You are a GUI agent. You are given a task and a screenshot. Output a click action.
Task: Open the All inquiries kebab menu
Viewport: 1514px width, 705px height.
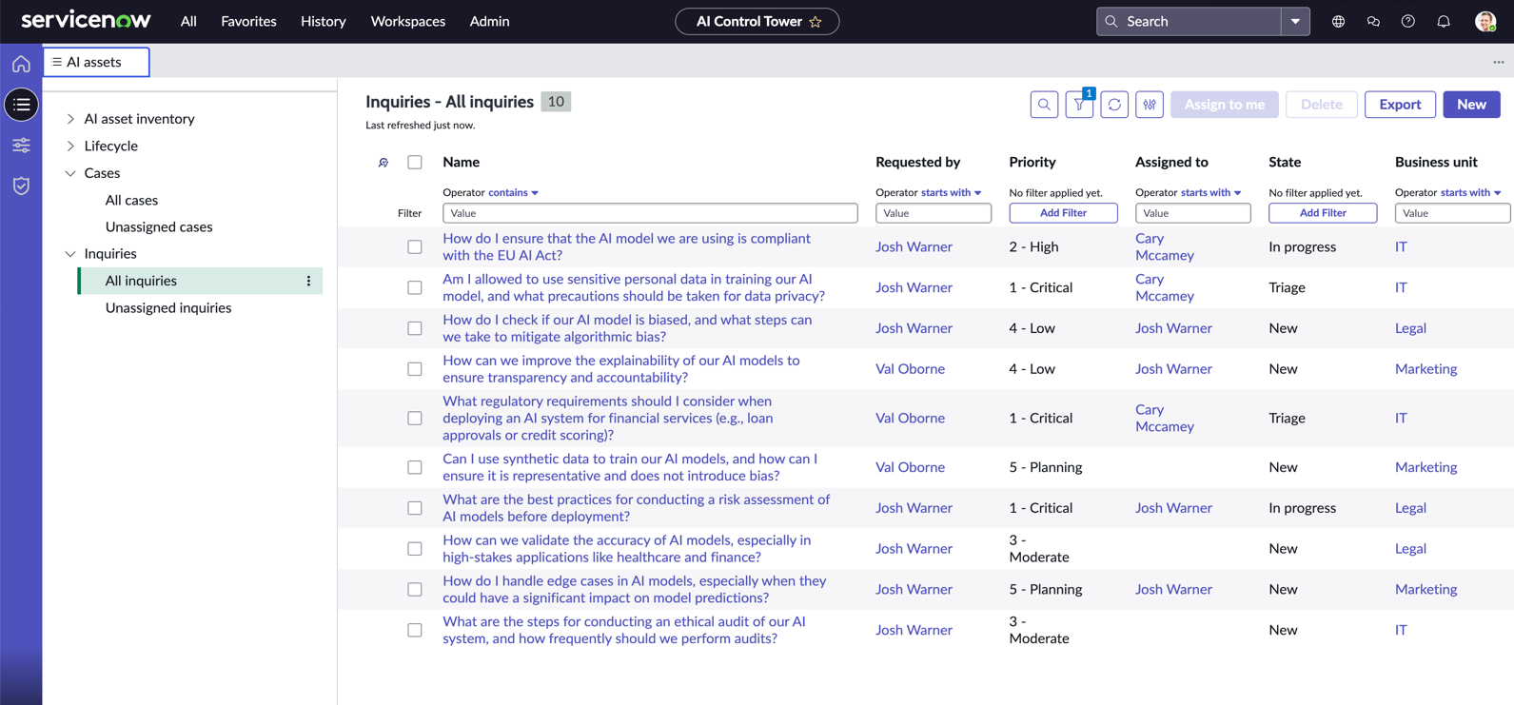pyautogui.click(x=308, y=281)
